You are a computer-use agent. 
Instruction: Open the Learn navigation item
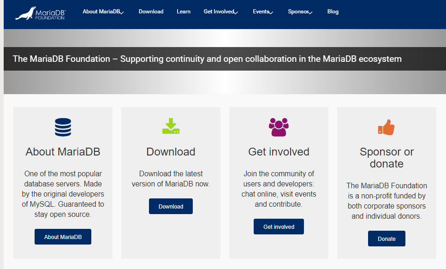(x=184, y=12)
